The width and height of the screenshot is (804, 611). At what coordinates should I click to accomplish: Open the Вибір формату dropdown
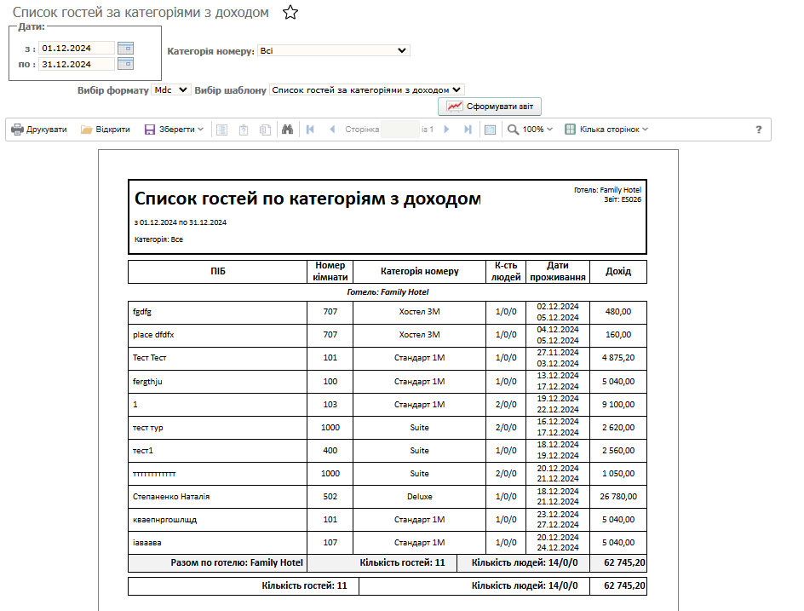click(x=162, y=89)
